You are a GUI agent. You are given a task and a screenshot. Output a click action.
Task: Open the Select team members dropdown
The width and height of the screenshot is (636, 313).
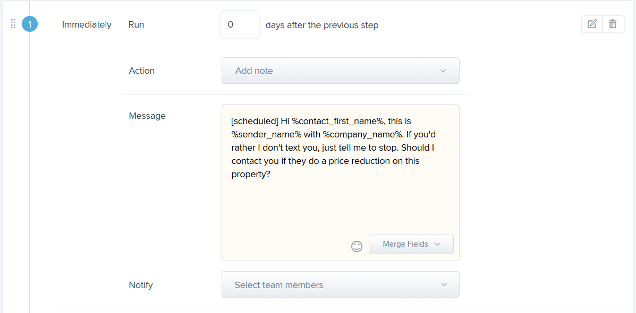pyautogui.click(x=340, y=285)
